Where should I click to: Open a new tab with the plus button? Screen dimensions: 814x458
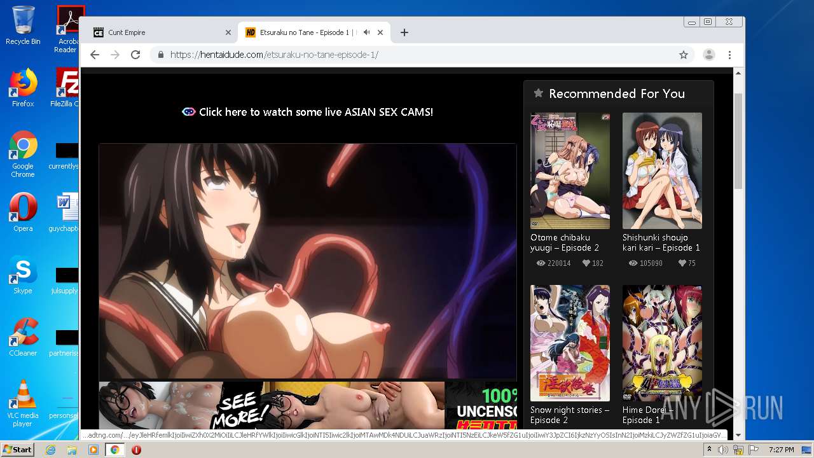coord(404,32)
